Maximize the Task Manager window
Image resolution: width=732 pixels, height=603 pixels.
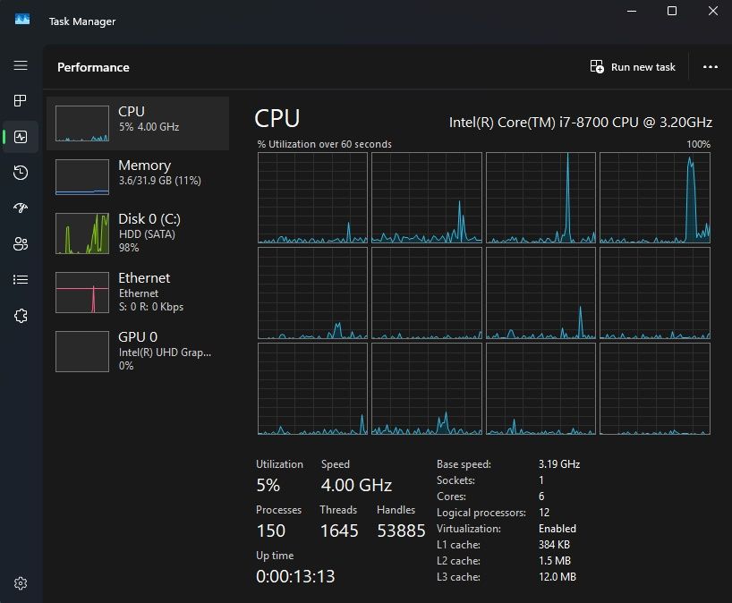pos(672,11)
